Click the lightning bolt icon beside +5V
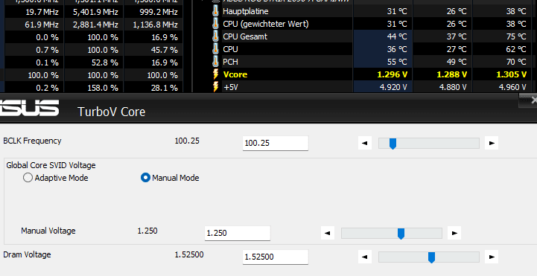This screenshot has height=276, width=537. pos(216,87)
